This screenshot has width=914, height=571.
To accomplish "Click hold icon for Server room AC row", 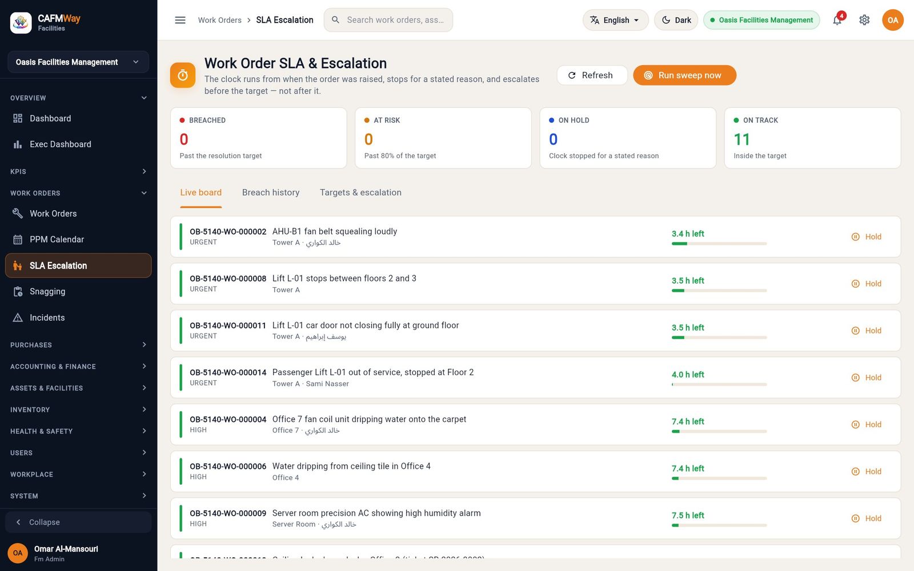I will [x=855, y=518].
